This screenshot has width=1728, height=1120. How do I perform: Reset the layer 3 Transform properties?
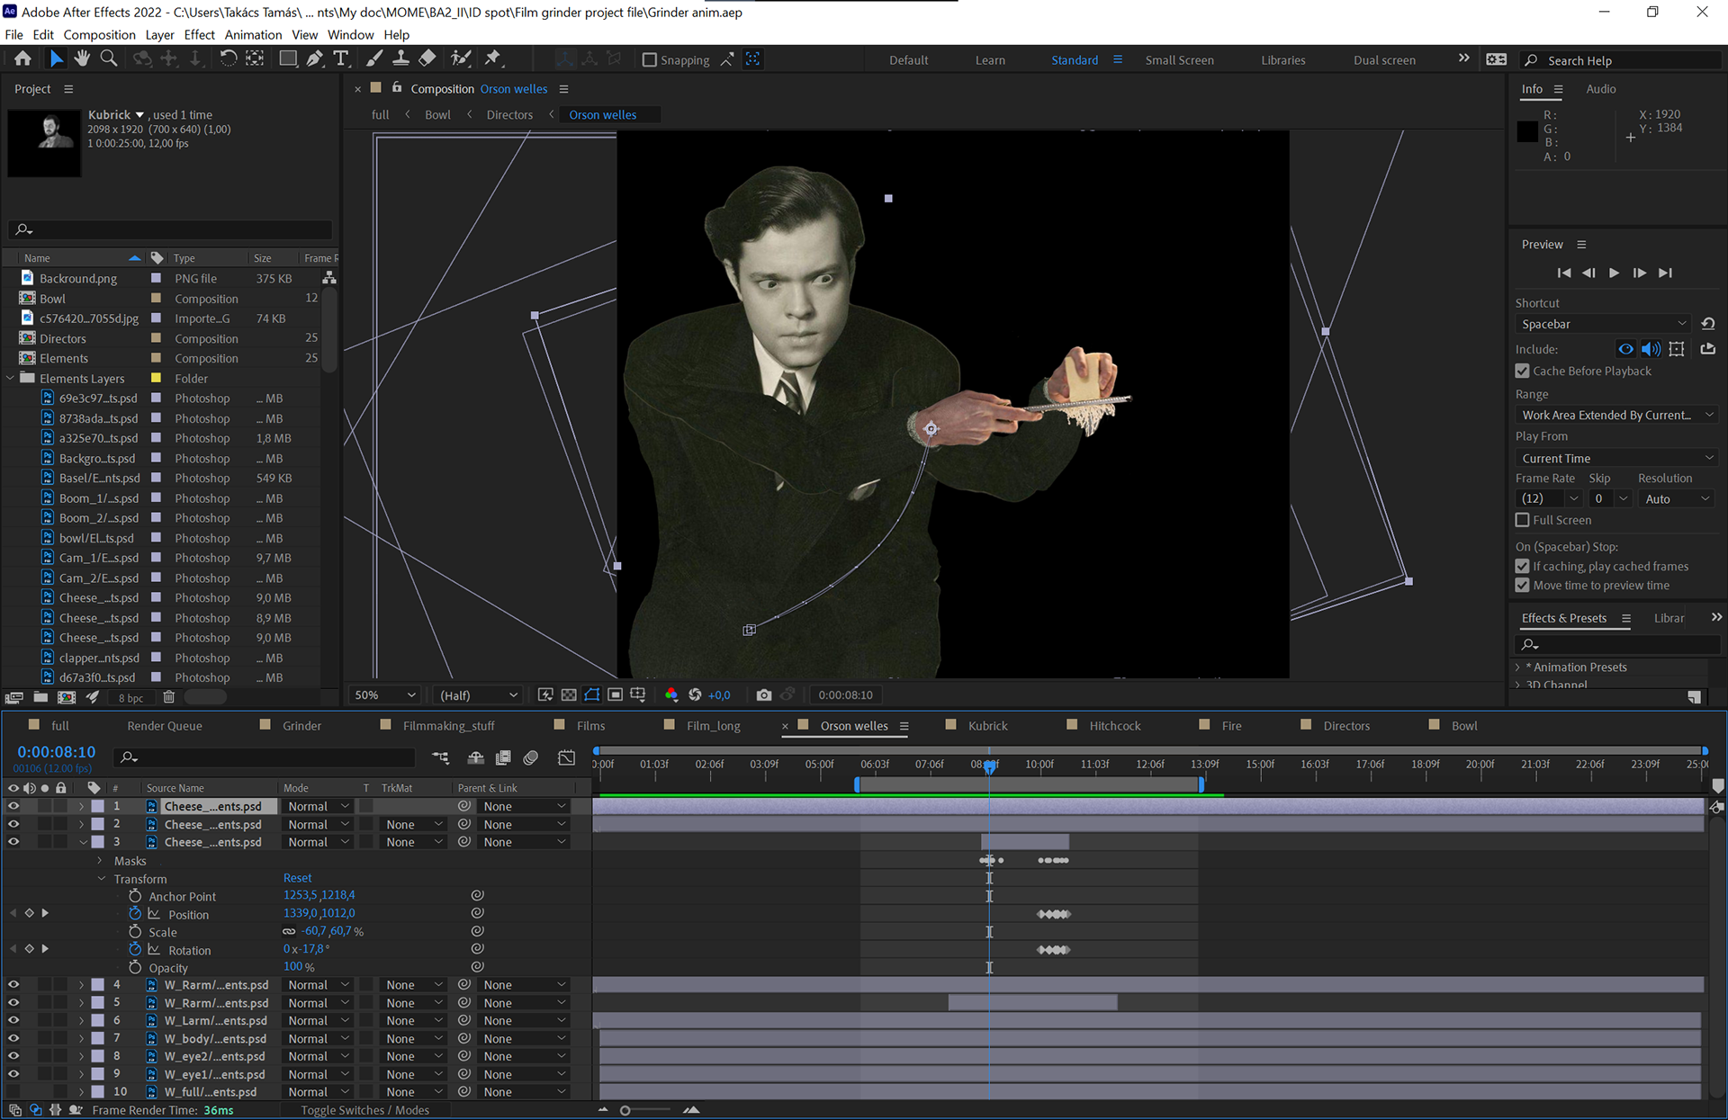click(x=297, y=878)
